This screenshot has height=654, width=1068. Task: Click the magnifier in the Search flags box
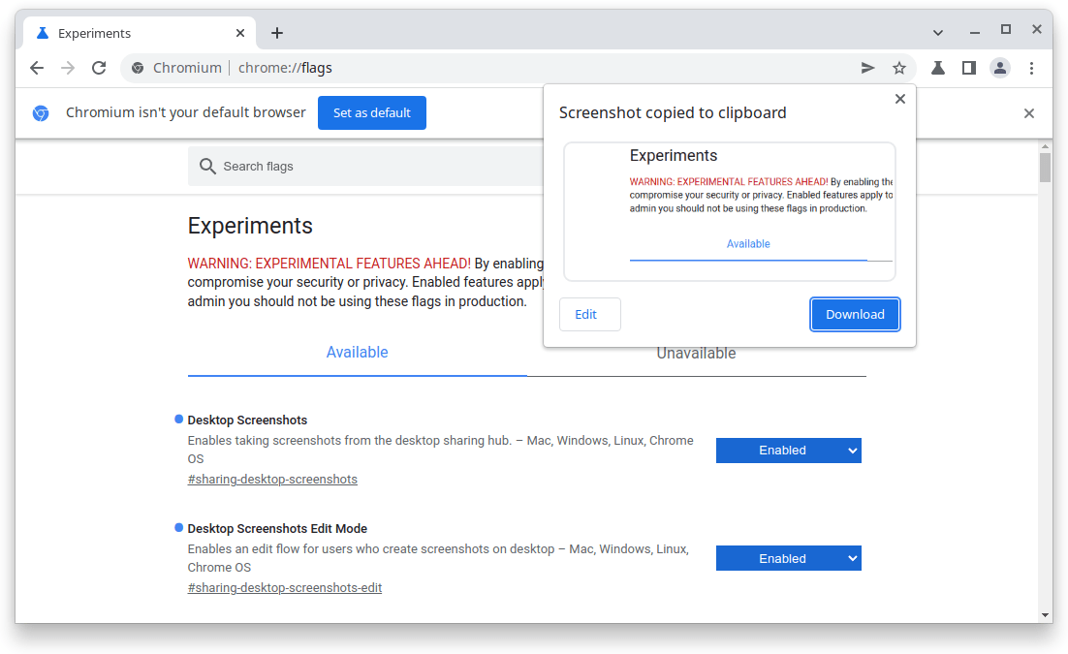[x=207, y=166]
